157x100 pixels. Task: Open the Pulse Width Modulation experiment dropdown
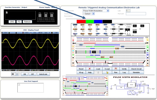[x=96, y=11]
